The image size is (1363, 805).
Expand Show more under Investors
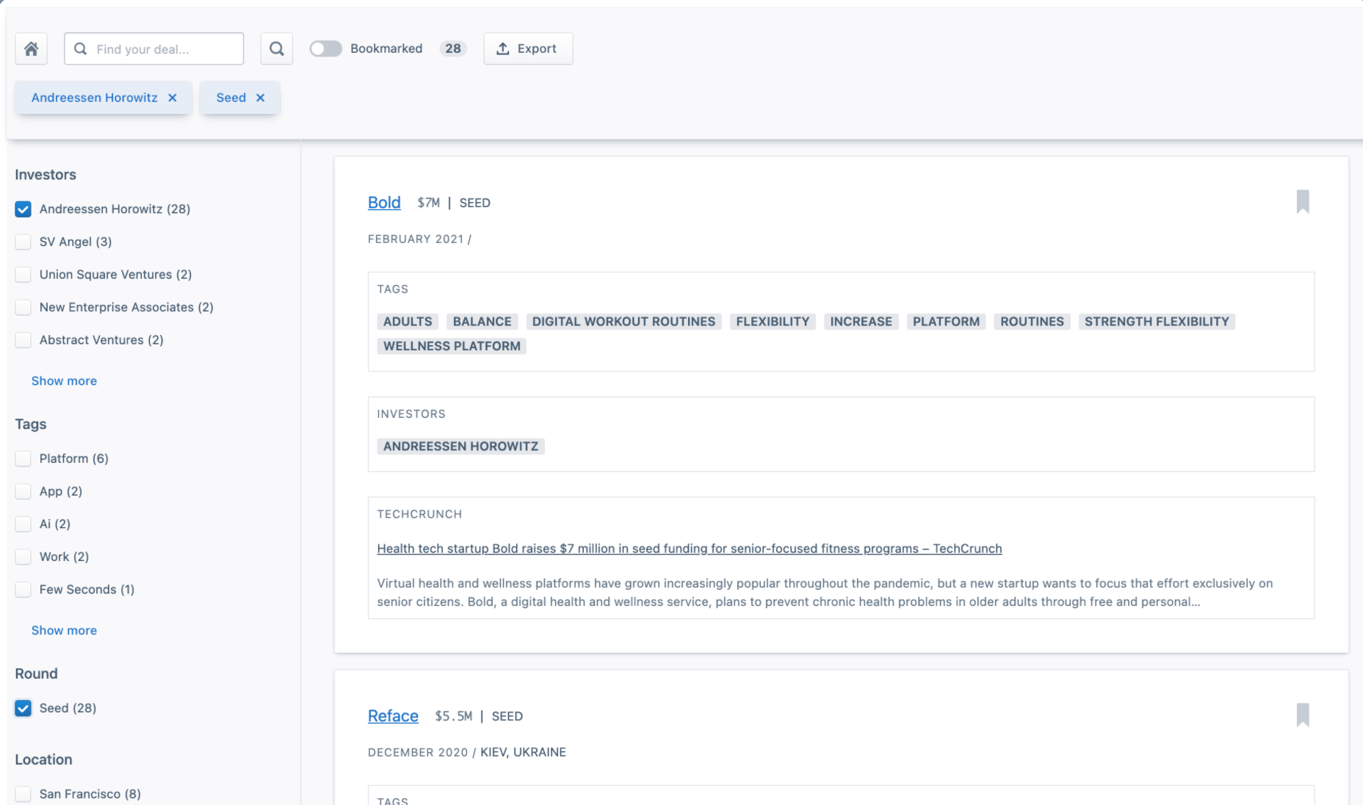pyautogui.click(x=64, y=380)
